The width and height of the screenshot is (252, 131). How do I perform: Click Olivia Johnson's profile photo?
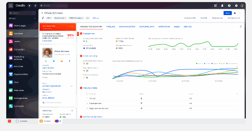pyautogui.click(x=47, y=53)
